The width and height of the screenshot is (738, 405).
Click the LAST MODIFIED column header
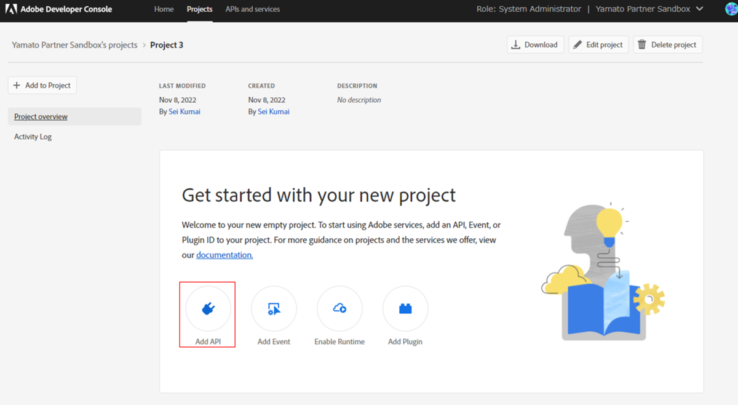tap(182, 86)
